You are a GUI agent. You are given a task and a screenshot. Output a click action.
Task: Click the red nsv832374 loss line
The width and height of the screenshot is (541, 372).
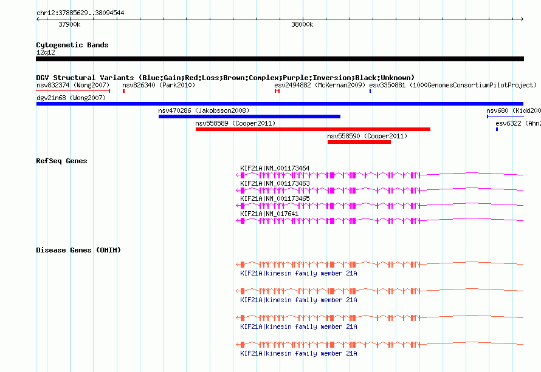point(73,91)
